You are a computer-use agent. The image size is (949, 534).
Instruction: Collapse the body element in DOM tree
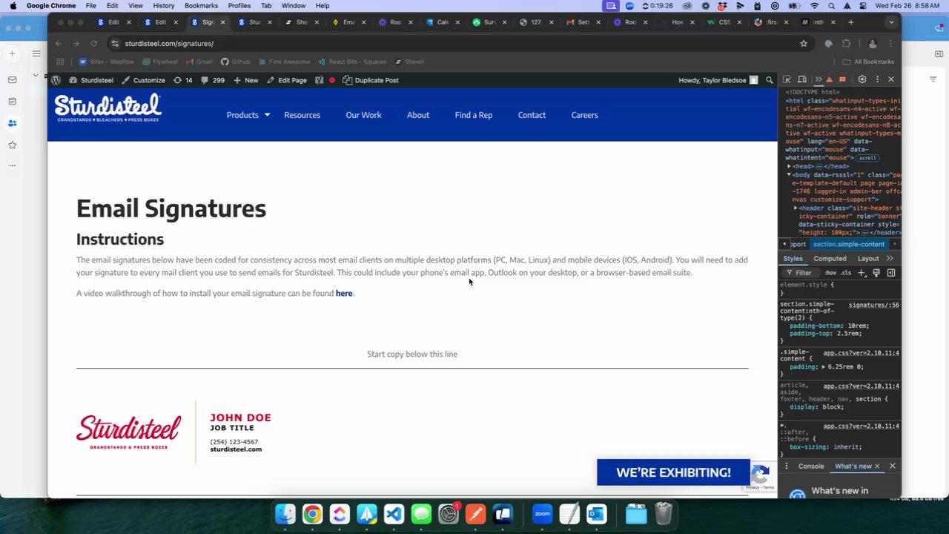[790, 175]
